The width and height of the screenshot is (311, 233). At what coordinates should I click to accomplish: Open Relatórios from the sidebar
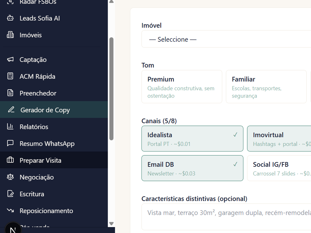point(54,127)
